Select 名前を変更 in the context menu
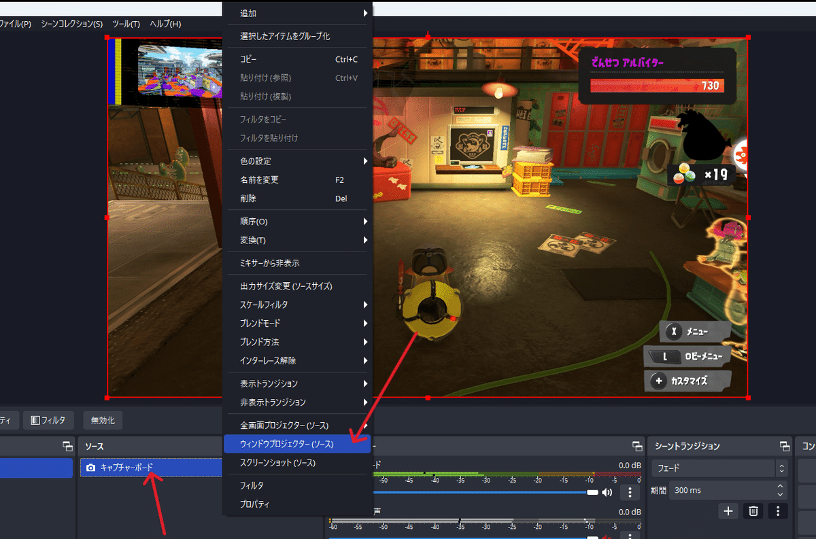The height and width of the screenshot is (539, 816). pyautogui.click(x=298, y=180)
